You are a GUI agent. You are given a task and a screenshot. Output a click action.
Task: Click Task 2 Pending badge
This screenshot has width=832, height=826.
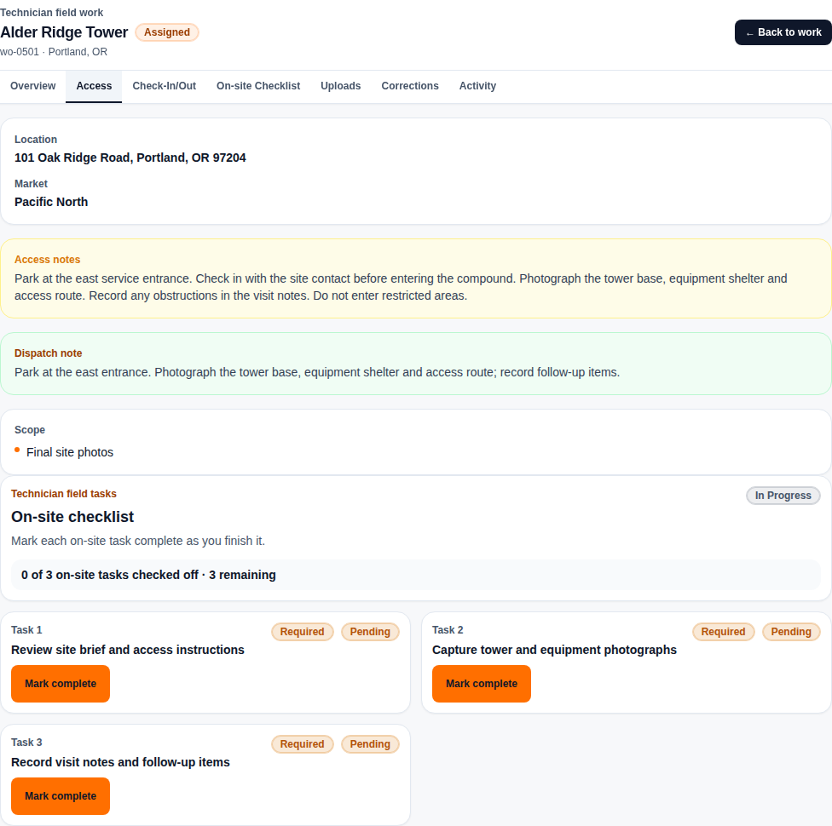(x=791, y=632)
